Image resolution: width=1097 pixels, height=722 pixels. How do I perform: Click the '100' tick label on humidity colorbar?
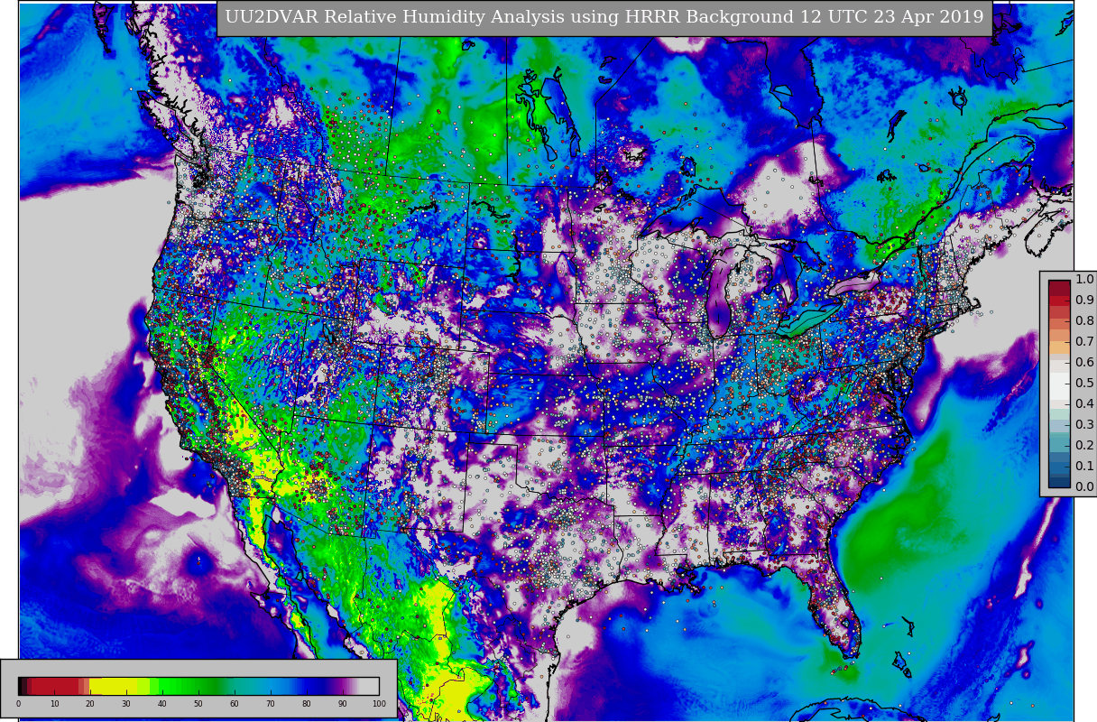click(379, 704)
